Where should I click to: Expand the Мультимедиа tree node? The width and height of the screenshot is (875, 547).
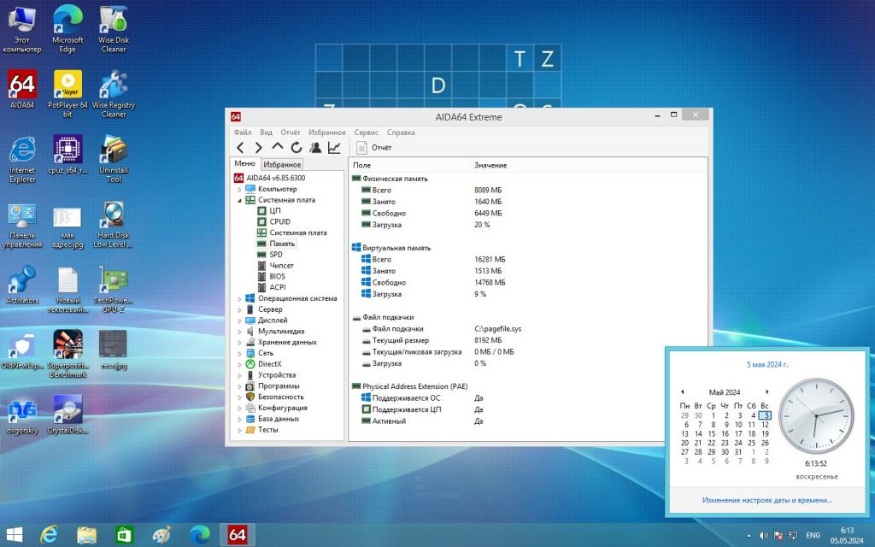[240, 332]
